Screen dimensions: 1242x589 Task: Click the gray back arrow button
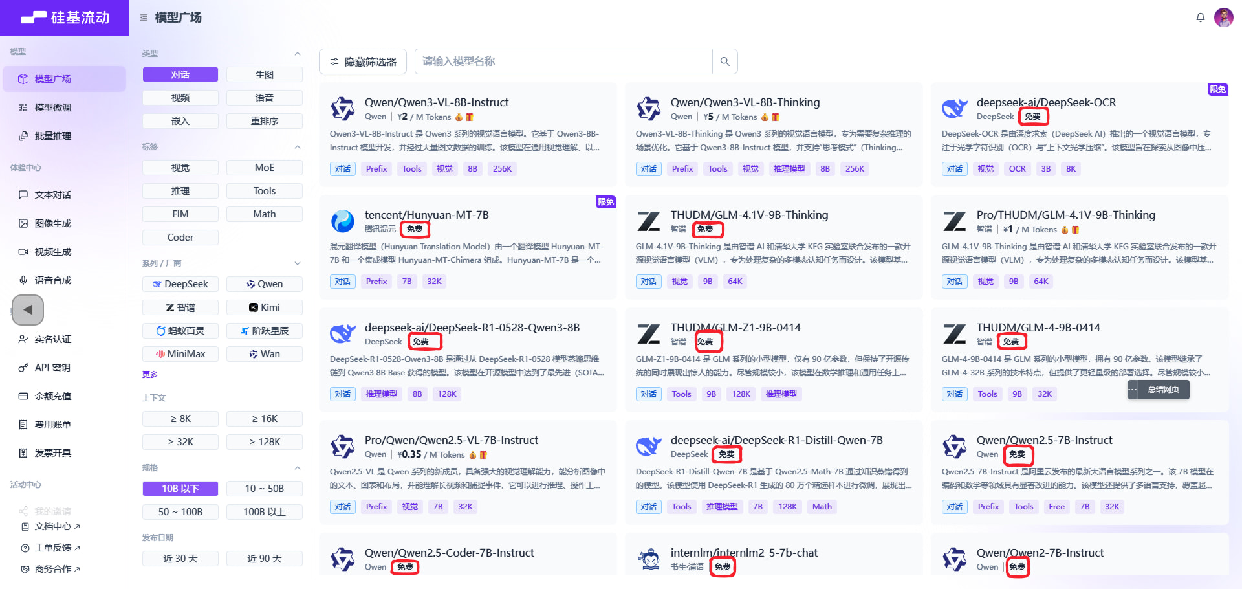[28, 309]
